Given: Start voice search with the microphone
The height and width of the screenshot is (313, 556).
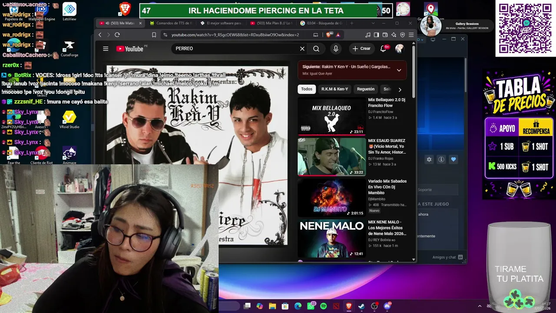Looking at the screenshot, I should pyautogui.click(x=336, y=49).
